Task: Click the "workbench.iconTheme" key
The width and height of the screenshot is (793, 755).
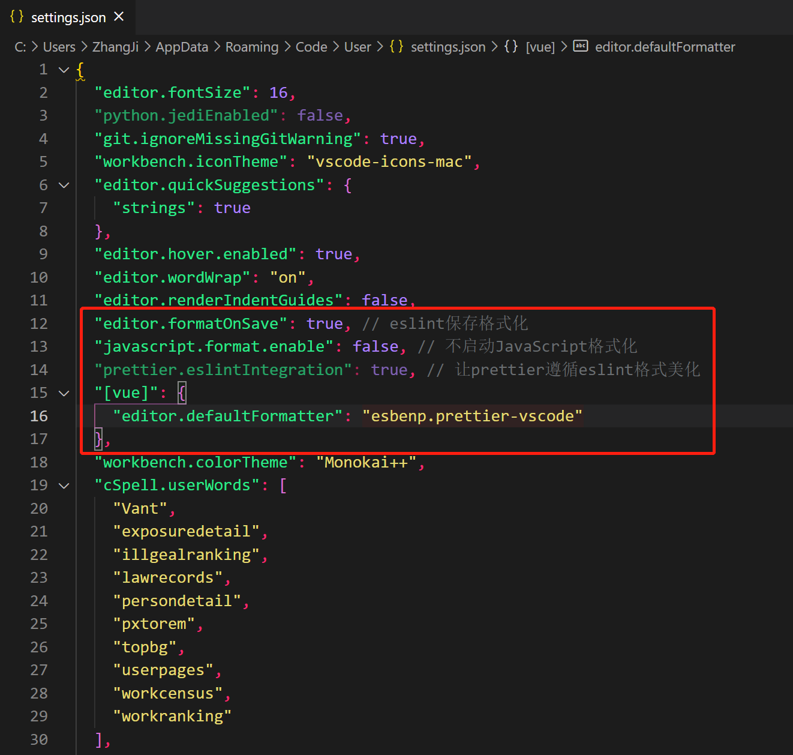Action: pos(191,161)
